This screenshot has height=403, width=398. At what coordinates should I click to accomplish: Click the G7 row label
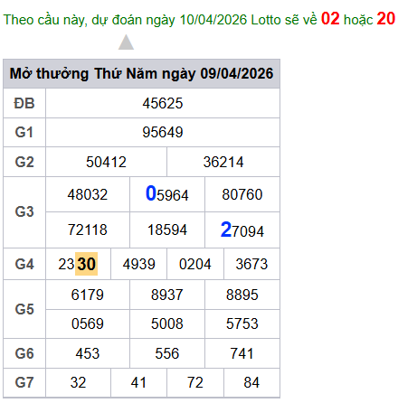point(24,382)
